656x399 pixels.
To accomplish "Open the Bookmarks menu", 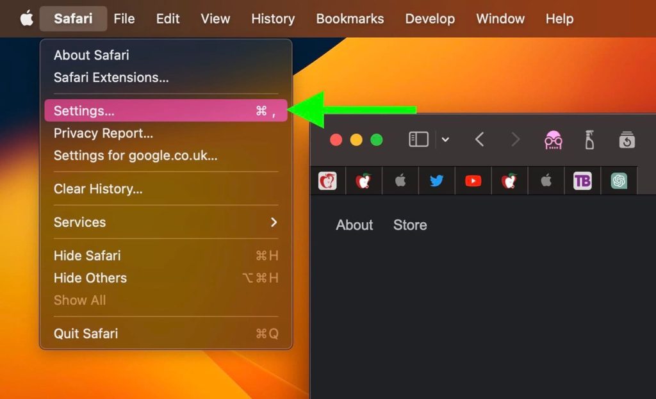I will tap(350, 19).
